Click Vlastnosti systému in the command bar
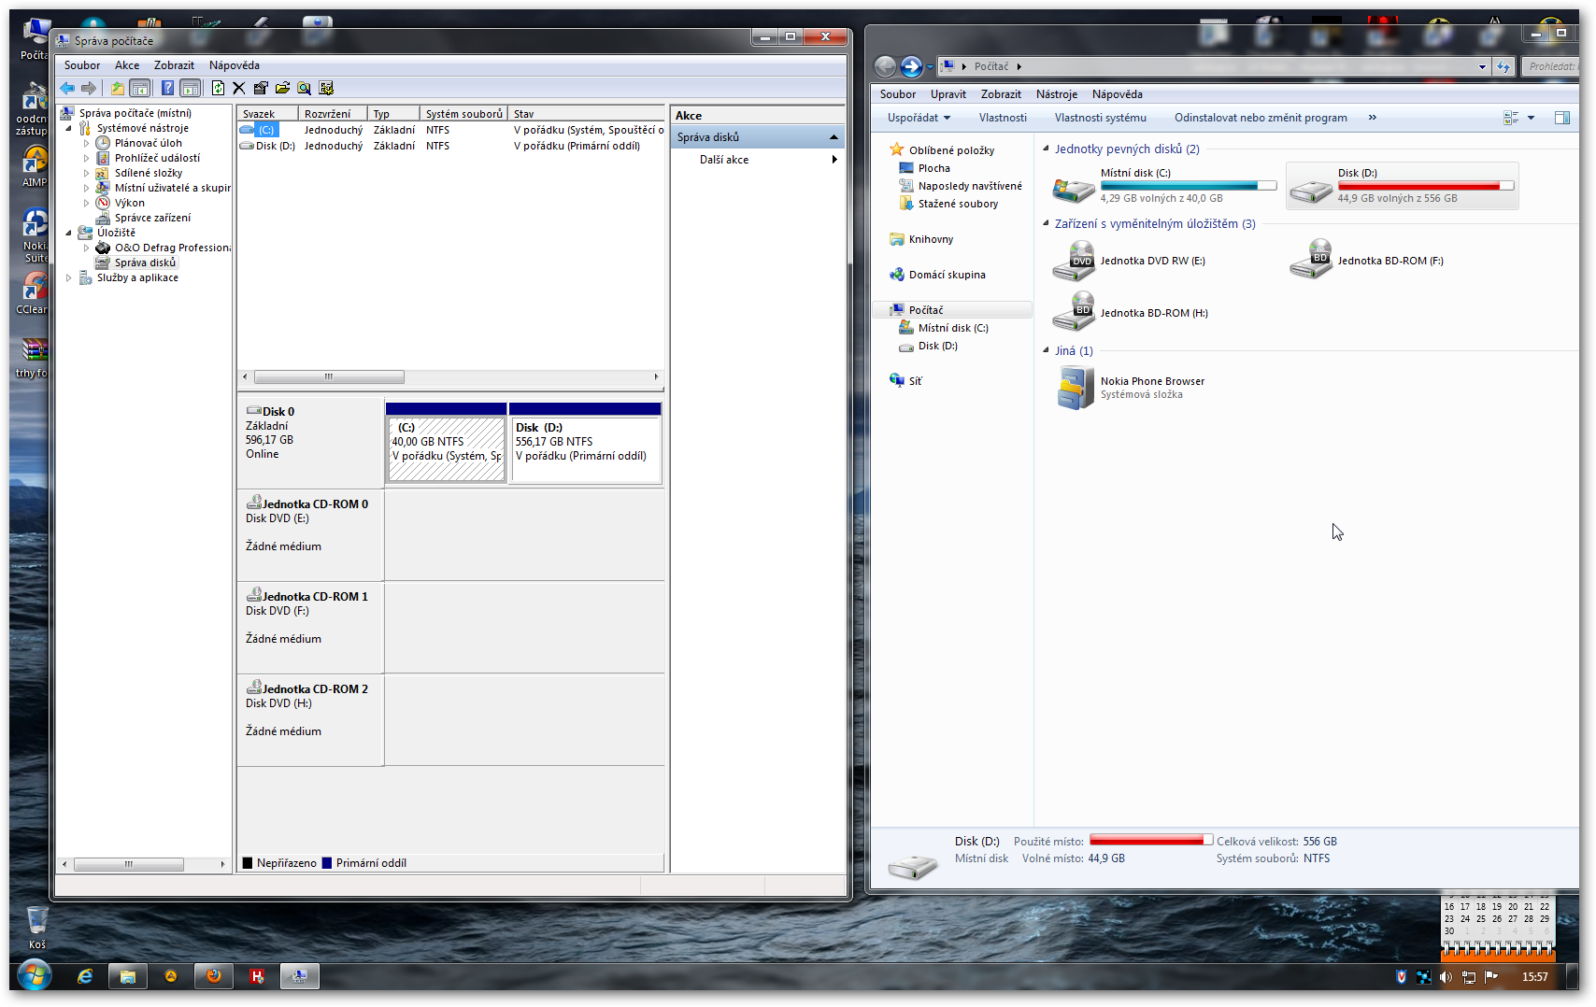 click(x=1101, y=118)
